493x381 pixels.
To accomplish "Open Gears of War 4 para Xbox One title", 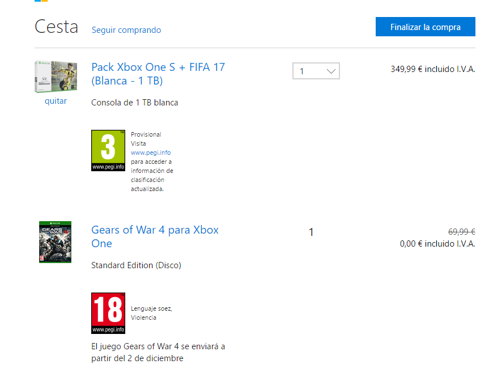I will [x=155, y=236].
